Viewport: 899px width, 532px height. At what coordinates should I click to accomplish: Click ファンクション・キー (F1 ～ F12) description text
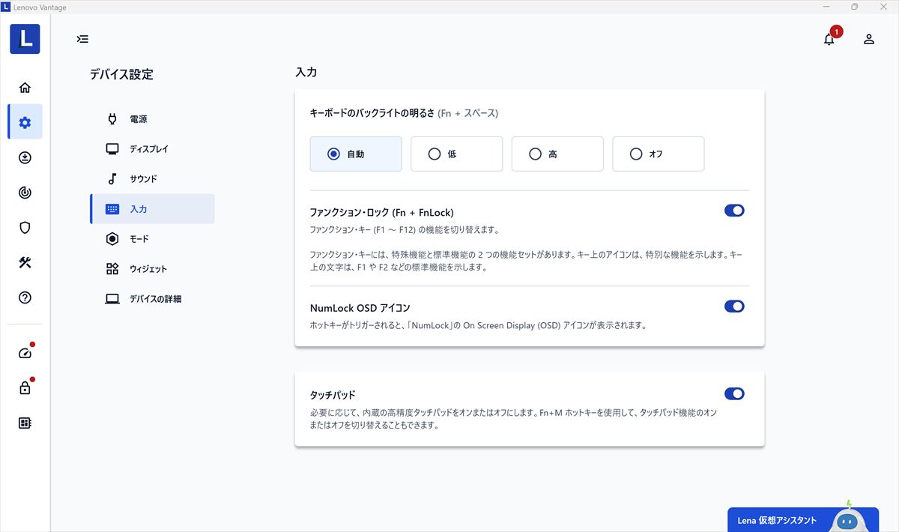coord(405,230)
